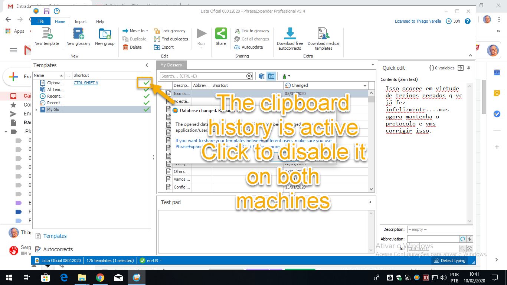
Task: Switch to the Import ribbon tab
Action: click(81, 22)
